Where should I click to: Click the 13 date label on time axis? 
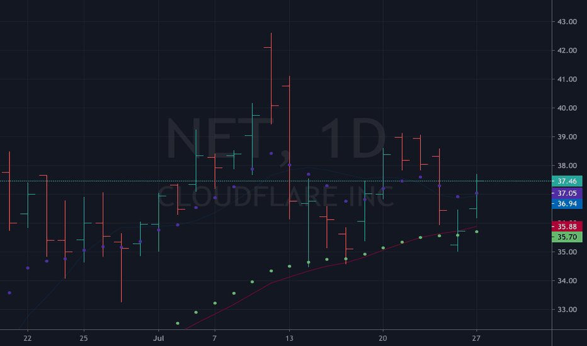point(289,338)
